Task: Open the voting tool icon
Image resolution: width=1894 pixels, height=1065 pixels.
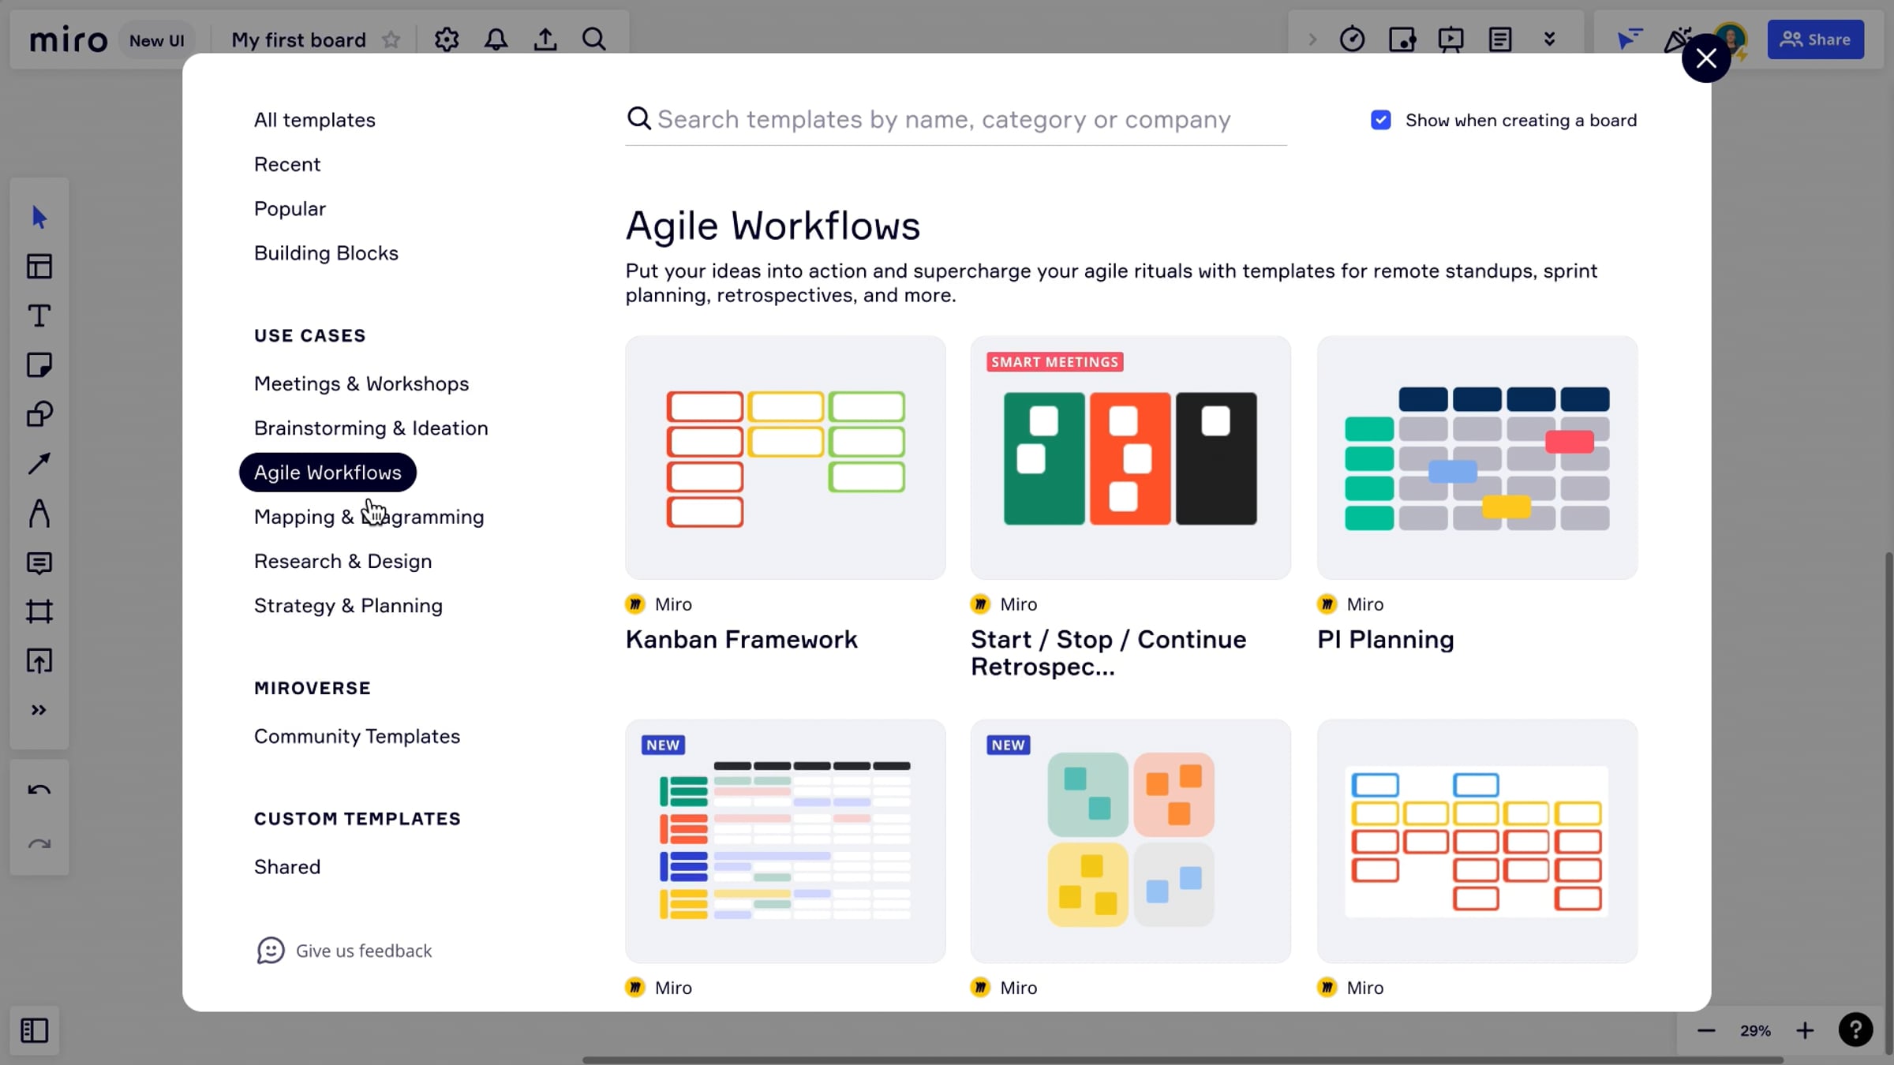Action: [x=1402, y=39]
